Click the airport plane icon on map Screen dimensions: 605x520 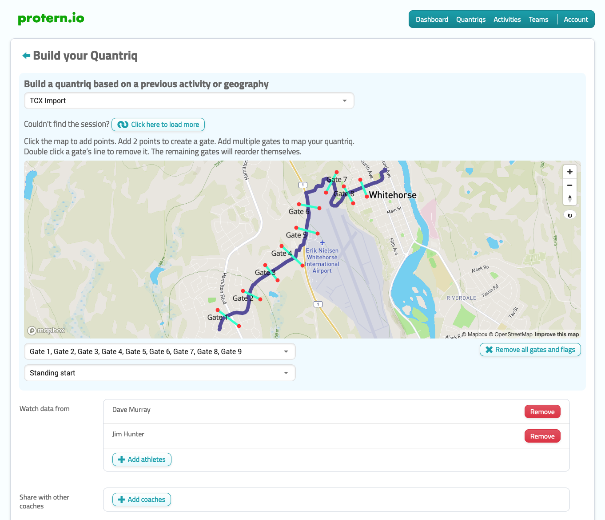point(322,243)
